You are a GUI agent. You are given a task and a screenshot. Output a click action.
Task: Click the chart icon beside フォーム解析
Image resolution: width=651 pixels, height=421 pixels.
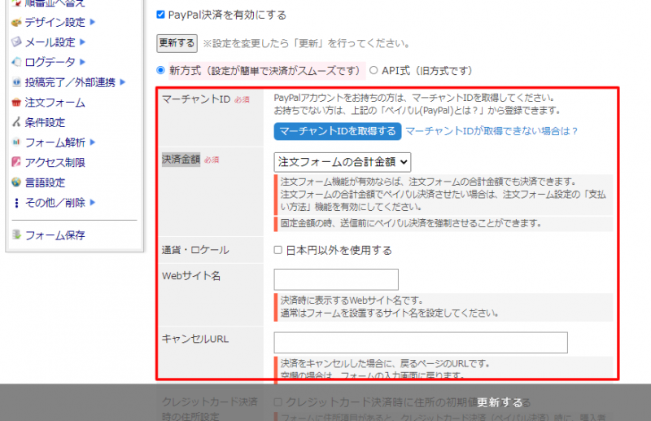click(16, 143)
